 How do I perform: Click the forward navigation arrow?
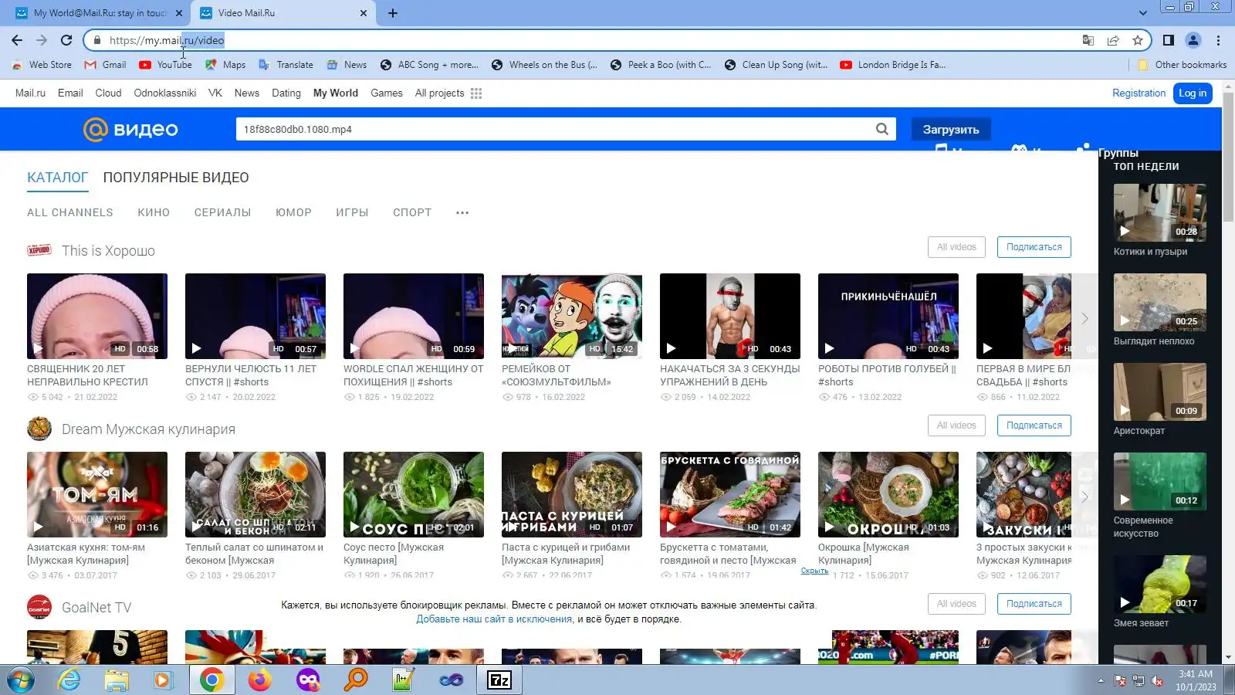point(42,40)
